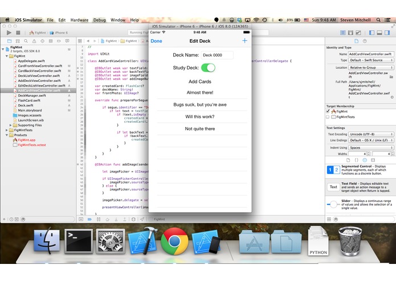The height and width of the screenshot is (281, 396).
Task: Open the Media library icon
Action: coord(373,160)
